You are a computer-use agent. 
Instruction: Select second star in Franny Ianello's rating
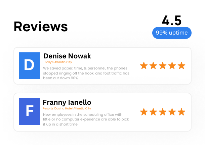[x=153, y=112]
